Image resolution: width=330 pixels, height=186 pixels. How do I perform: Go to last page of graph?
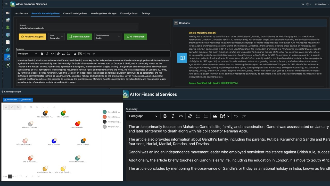click(x=38, y=176)
